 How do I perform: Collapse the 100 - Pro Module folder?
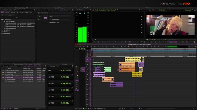pos(3,21)
